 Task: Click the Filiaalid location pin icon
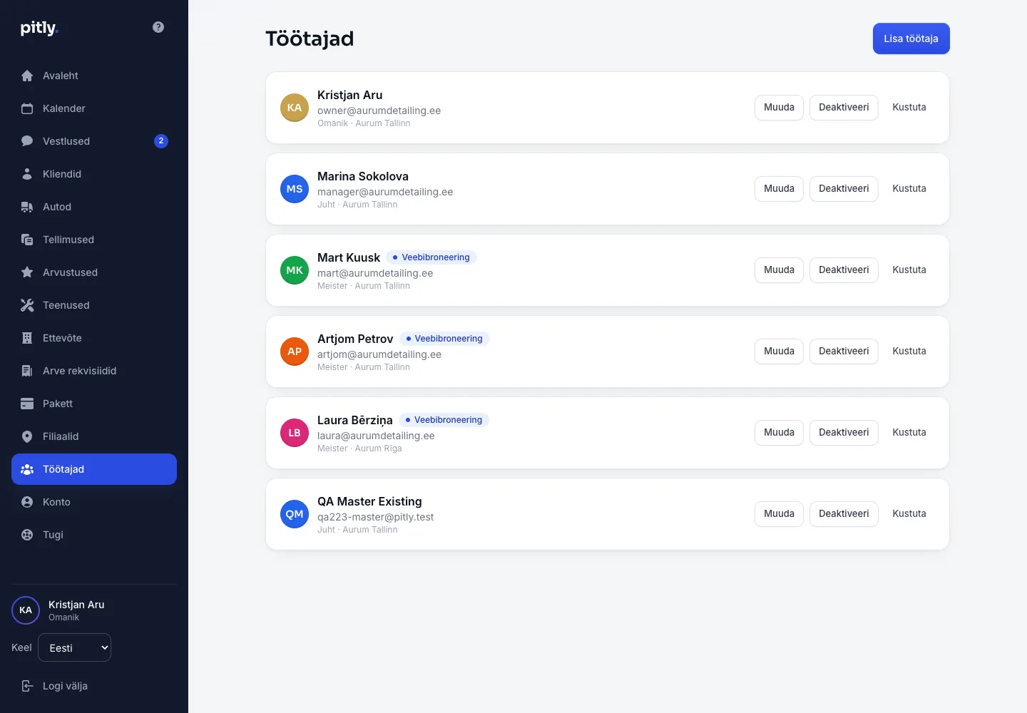[27, 436]
